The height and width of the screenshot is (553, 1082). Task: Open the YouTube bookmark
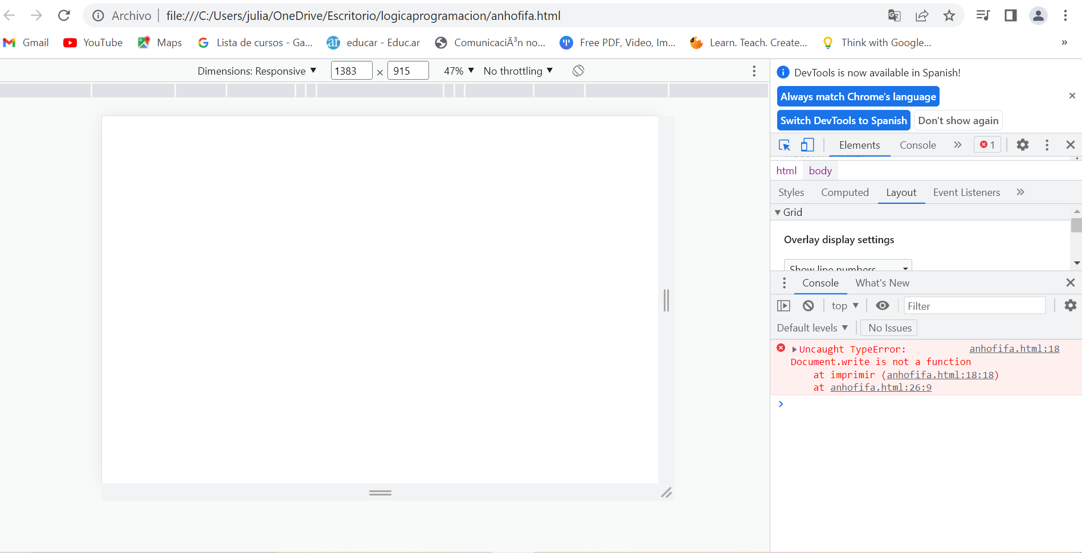93,43
